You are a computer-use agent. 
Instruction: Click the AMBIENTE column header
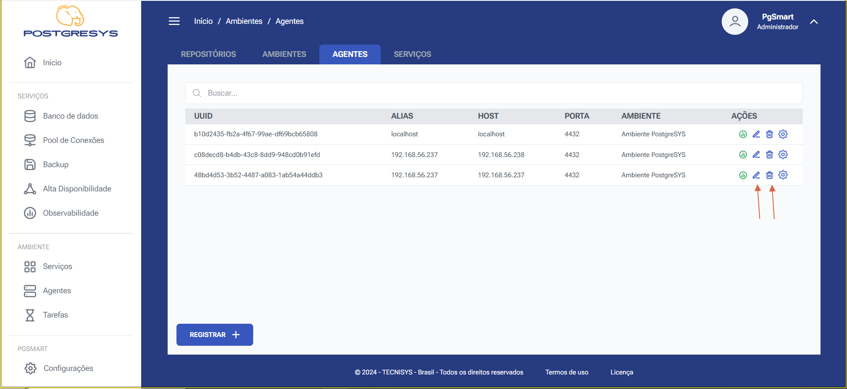click(x=641, y=116)
